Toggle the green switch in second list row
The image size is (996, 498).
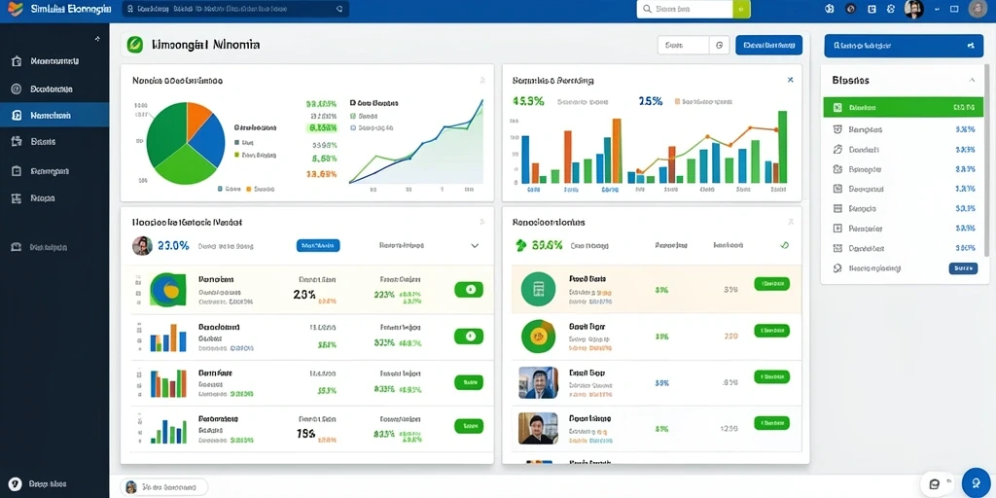pos(469,336)
